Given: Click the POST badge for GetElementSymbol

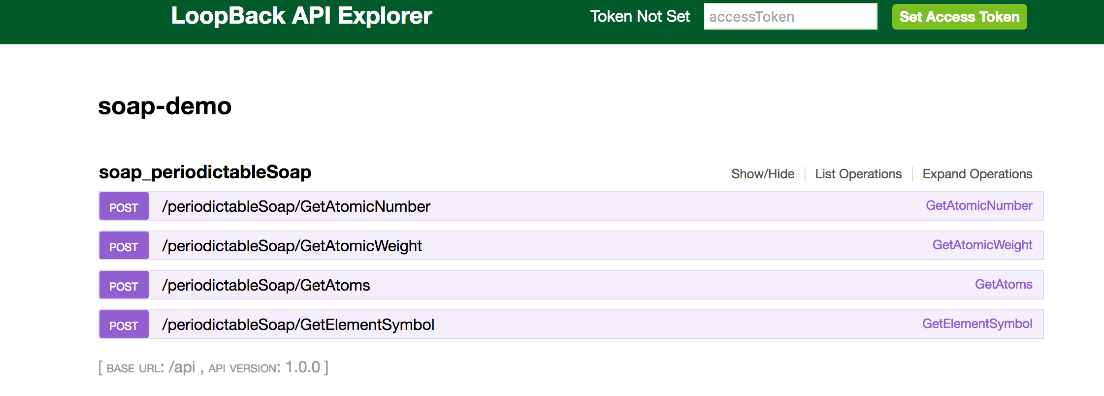Looking at the screenshot, I should [x=124, y=325].
